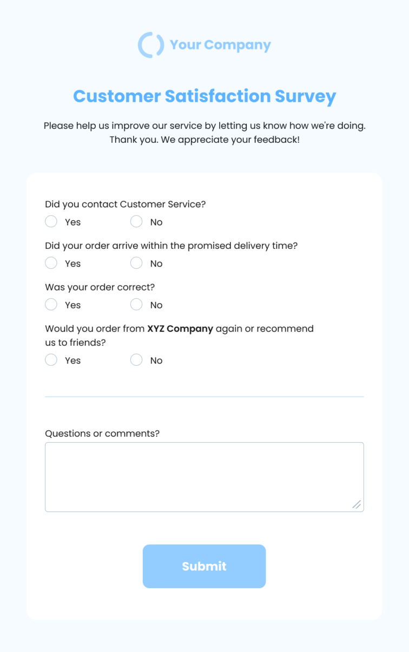Image resolution: width=409 pixels, height=652 pixels.
Task: Click inside the Questions or comments text area
Action: [x=205, y=477]
